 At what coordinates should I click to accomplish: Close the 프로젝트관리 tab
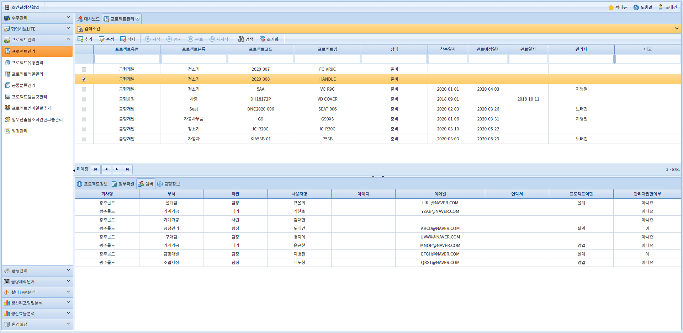pyautogui.click(x=137, y=19)
